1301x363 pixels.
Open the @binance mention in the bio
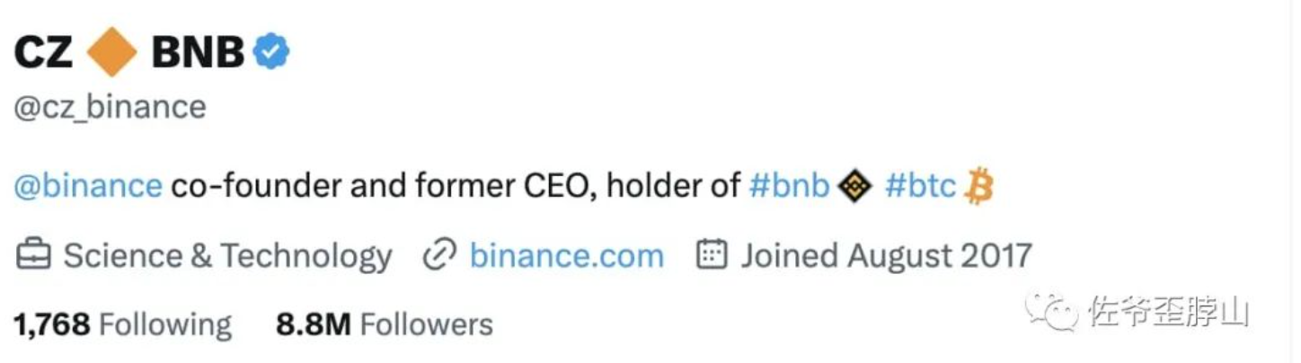pos(88,186)
